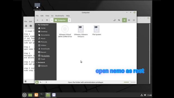Show places in the sidebar button

tap(37, 82)
